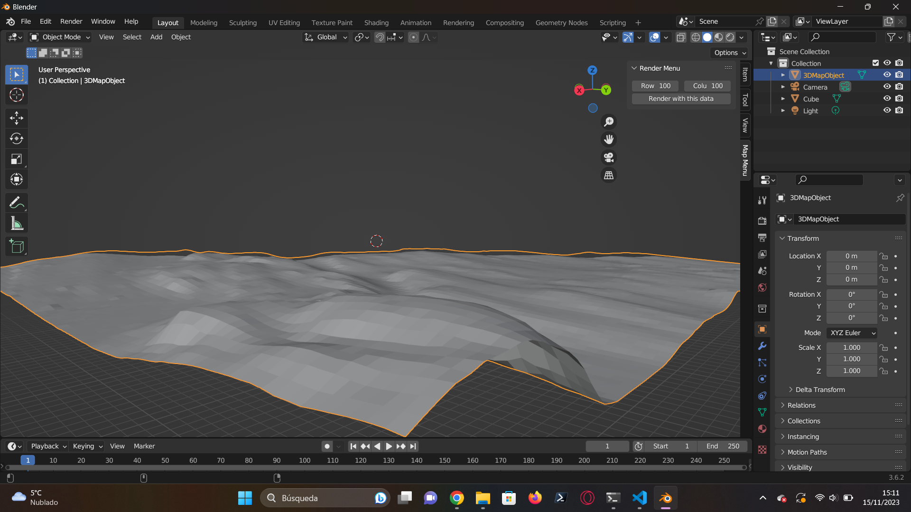Expand the Camera tree item in outliner
The width and height of the screenshot is (911, 512).
[783, 87]
